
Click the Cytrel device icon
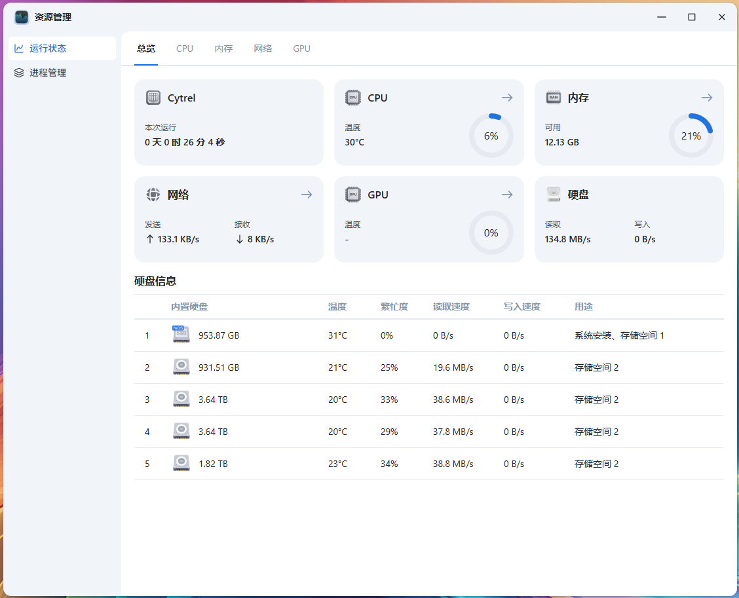153,98
